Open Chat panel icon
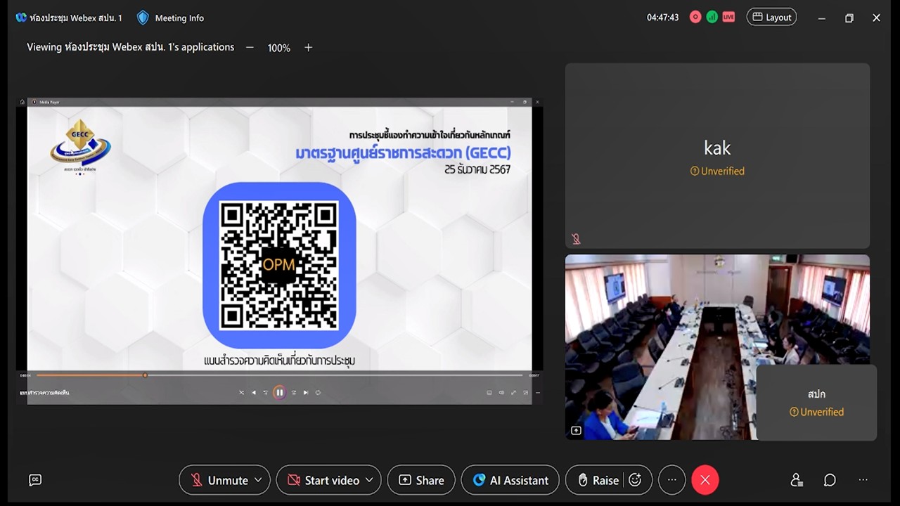Screen dimensions: 900x506 [830, 480]
